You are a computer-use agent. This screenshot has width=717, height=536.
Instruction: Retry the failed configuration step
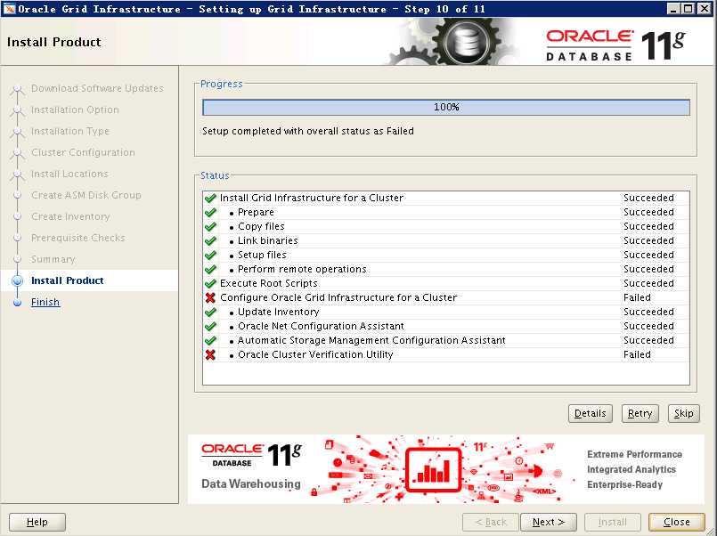[640, 413]
